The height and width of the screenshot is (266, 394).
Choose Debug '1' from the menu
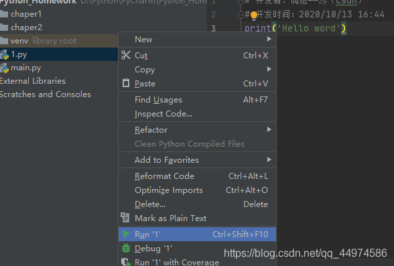pyautogui.click(x=197, y=249)
